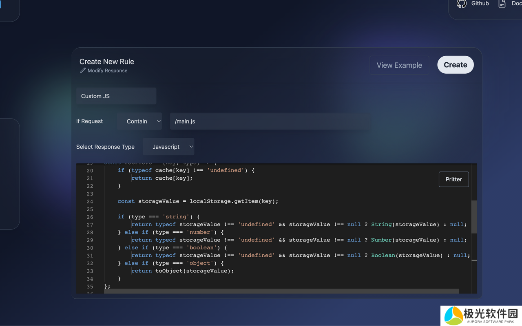Click the chevron arrow on Javascript selector
The image size is (522, 326).
[191, 147]
